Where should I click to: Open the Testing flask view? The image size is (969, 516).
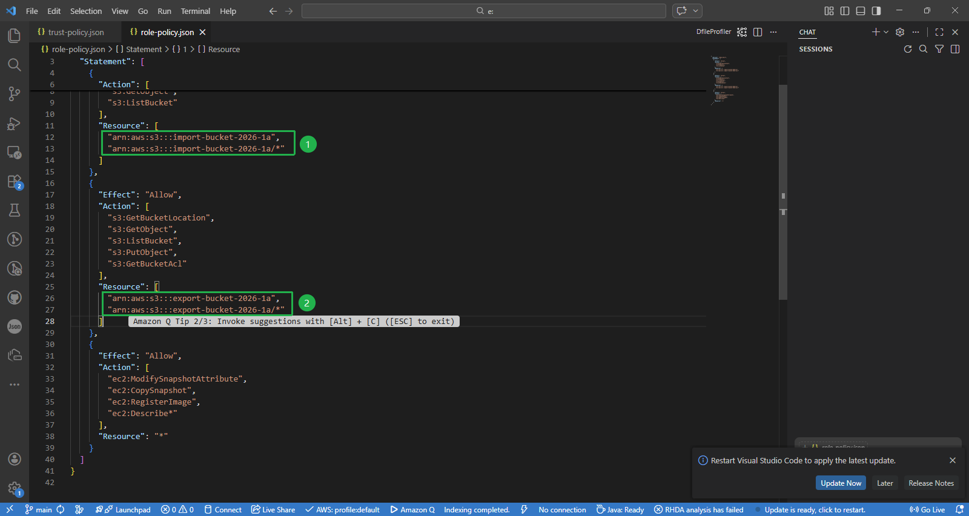pos(15,210)
